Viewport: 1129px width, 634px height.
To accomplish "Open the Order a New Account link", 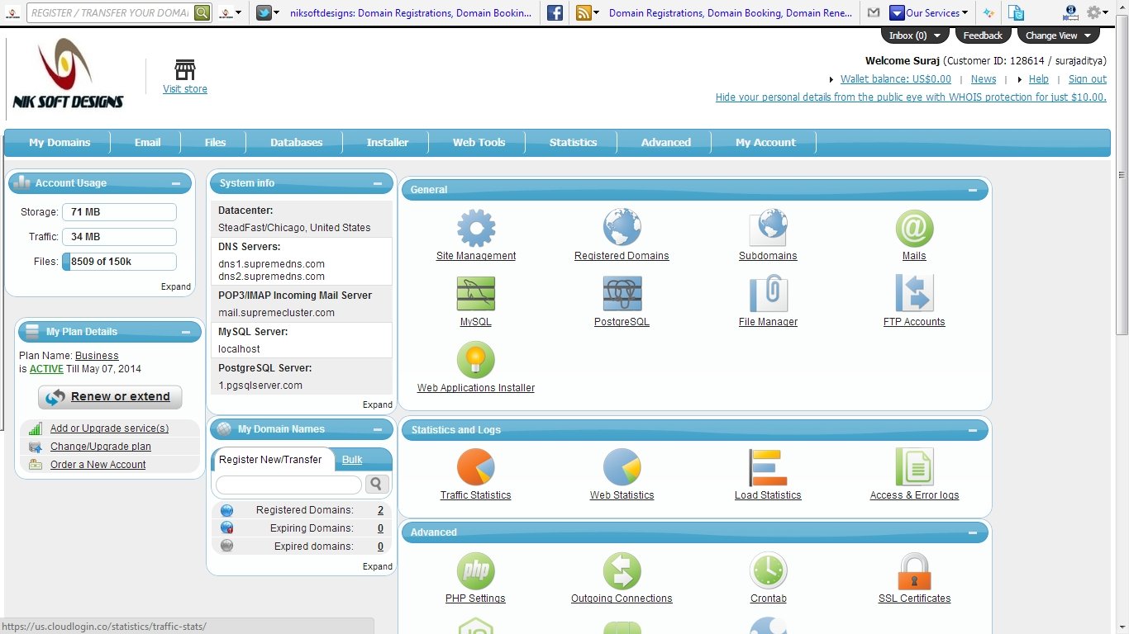I will point(98,465).
